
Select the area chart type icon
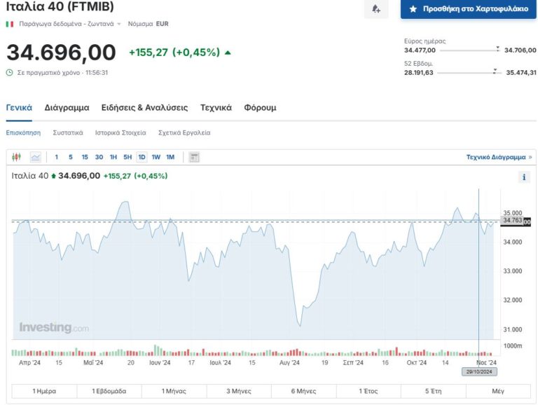[x=35, y=157]
